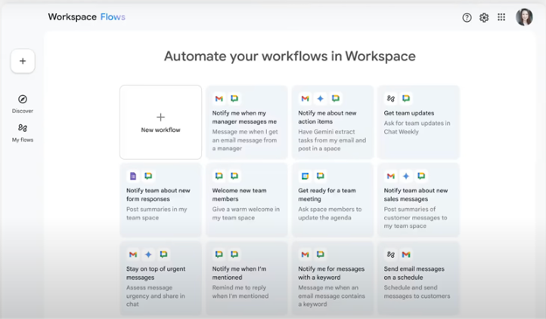
Task: Select the New workflow card
Action: tap(160, 122)
